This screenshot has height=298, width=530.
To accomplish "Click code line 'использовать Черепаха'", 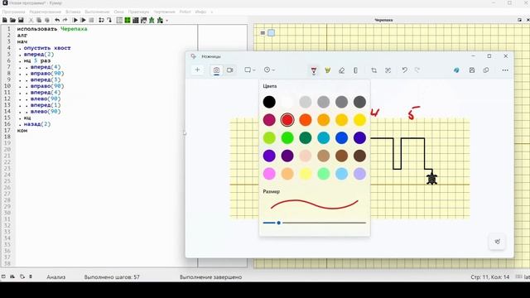I will click(x=52, y=29).
